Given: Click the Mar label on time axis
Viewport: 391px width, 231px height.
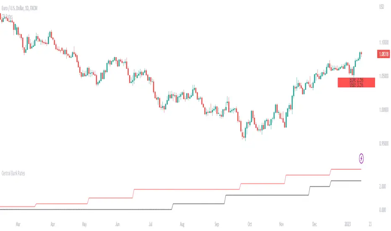Looking at the screenshot, I should pos(18,224).
